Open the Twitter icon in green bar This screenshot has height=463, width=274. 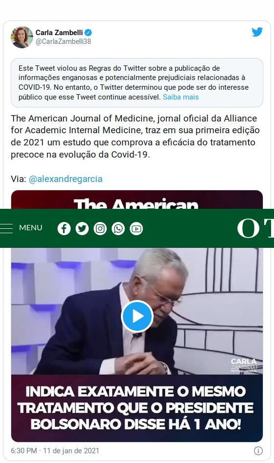pyautogui.click(x=82, y=228)
